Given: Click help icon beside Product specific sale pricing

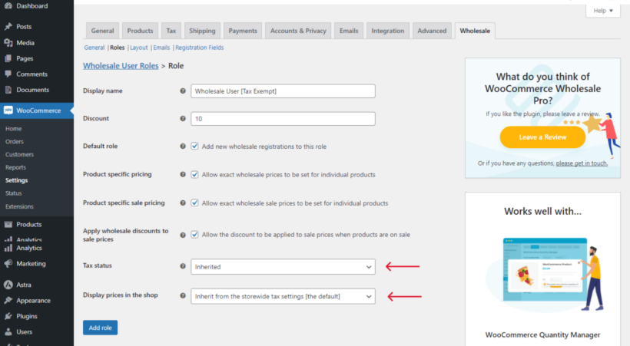Looking at the screenshot, I should [x=183, y=203].
